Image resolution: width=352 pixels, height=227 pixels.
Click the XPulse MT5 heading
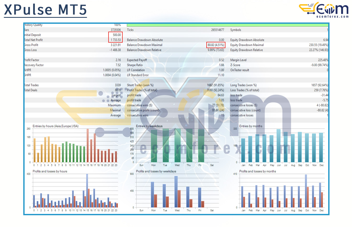point(45,10)
